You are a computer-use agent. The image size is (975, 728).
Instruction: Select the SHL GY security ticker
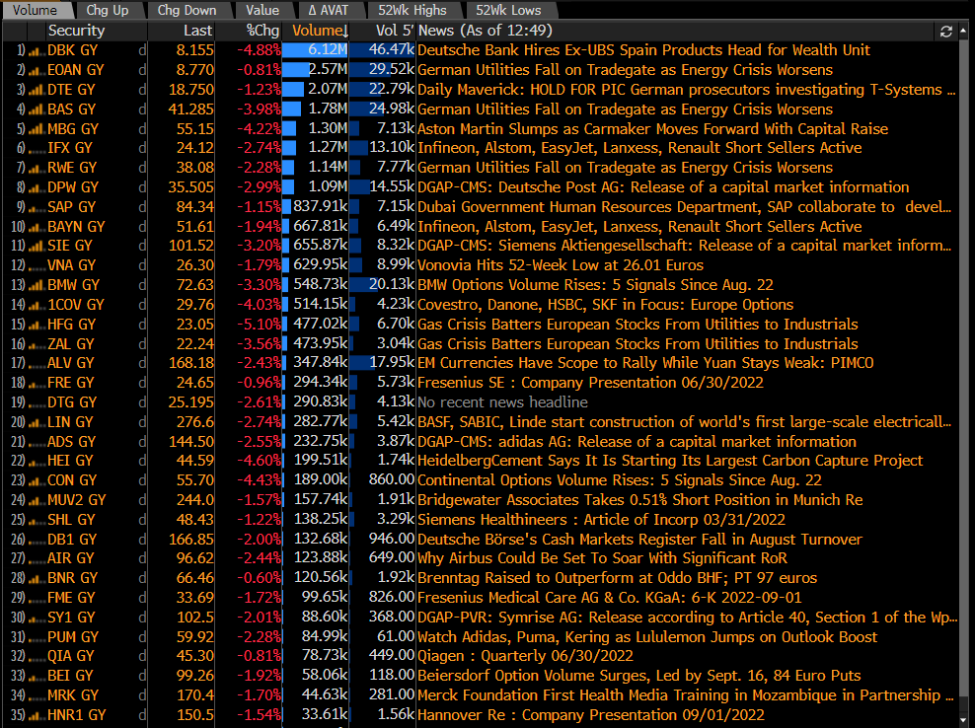click(x=71, y=520)
